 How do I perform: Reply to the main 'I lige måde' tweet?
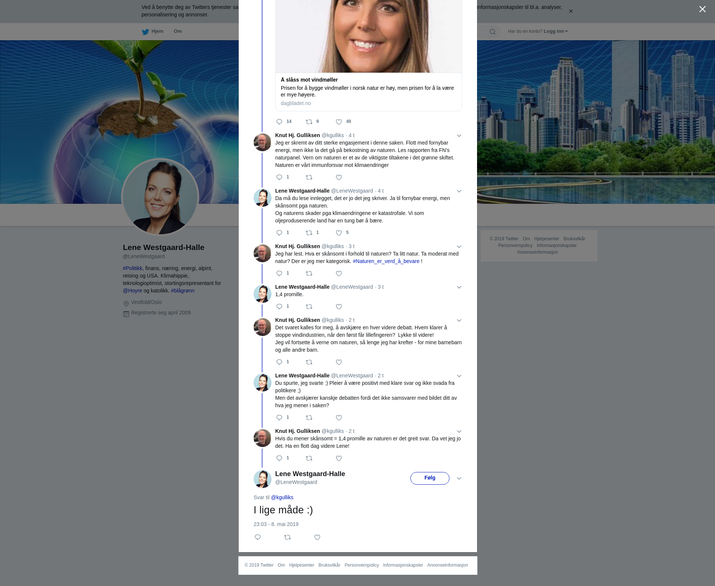(258, 537)
